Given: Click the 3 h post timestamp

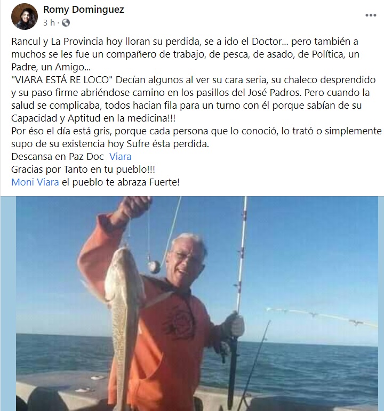Looking at the screenshot, I should point(49,23).
